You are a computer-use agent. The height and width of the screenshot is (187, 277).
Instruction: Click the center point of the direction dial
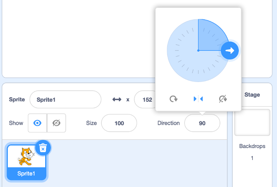[x=198, y=50]
